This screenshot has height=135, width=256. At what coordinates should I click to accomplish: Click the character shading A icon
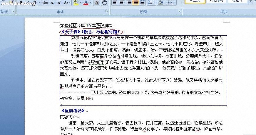(x=96, y=3)
